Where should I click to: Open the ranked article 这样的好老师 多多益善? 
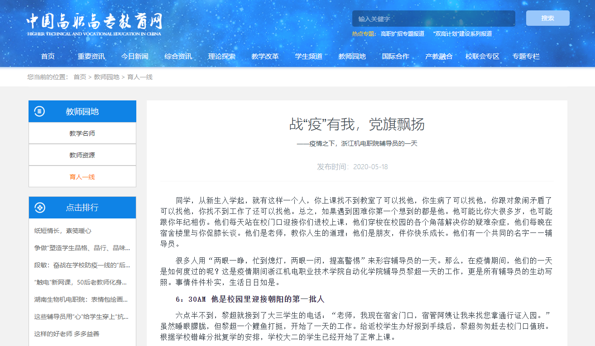67,334
